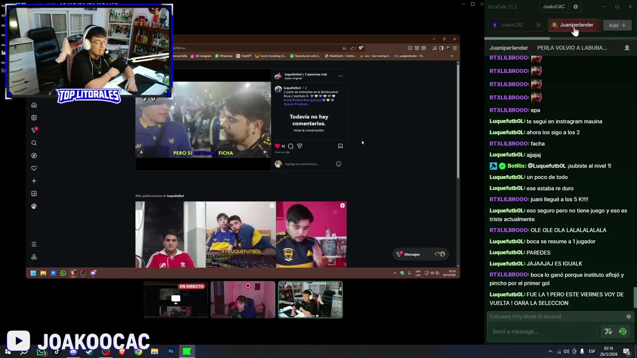The width and height of the screenshot is (637, 358).
Task: Open Instagram notifications heart icon
Action: pos(34,168)
